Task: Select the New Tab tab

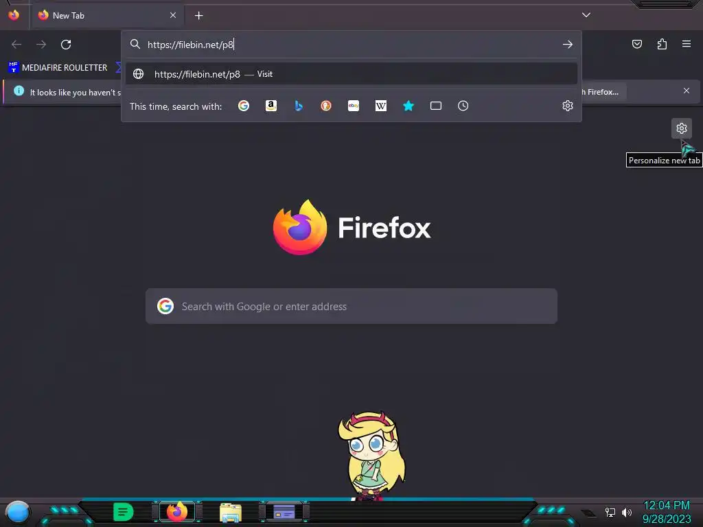Action: (x=106, y=16)
